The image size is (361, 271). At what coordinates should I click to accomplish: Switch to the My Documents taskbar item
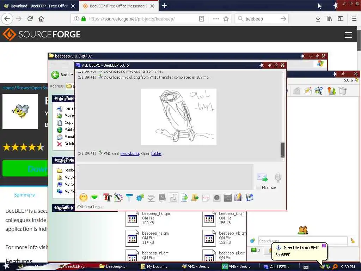pyautogui.click(x=155, y=266)
